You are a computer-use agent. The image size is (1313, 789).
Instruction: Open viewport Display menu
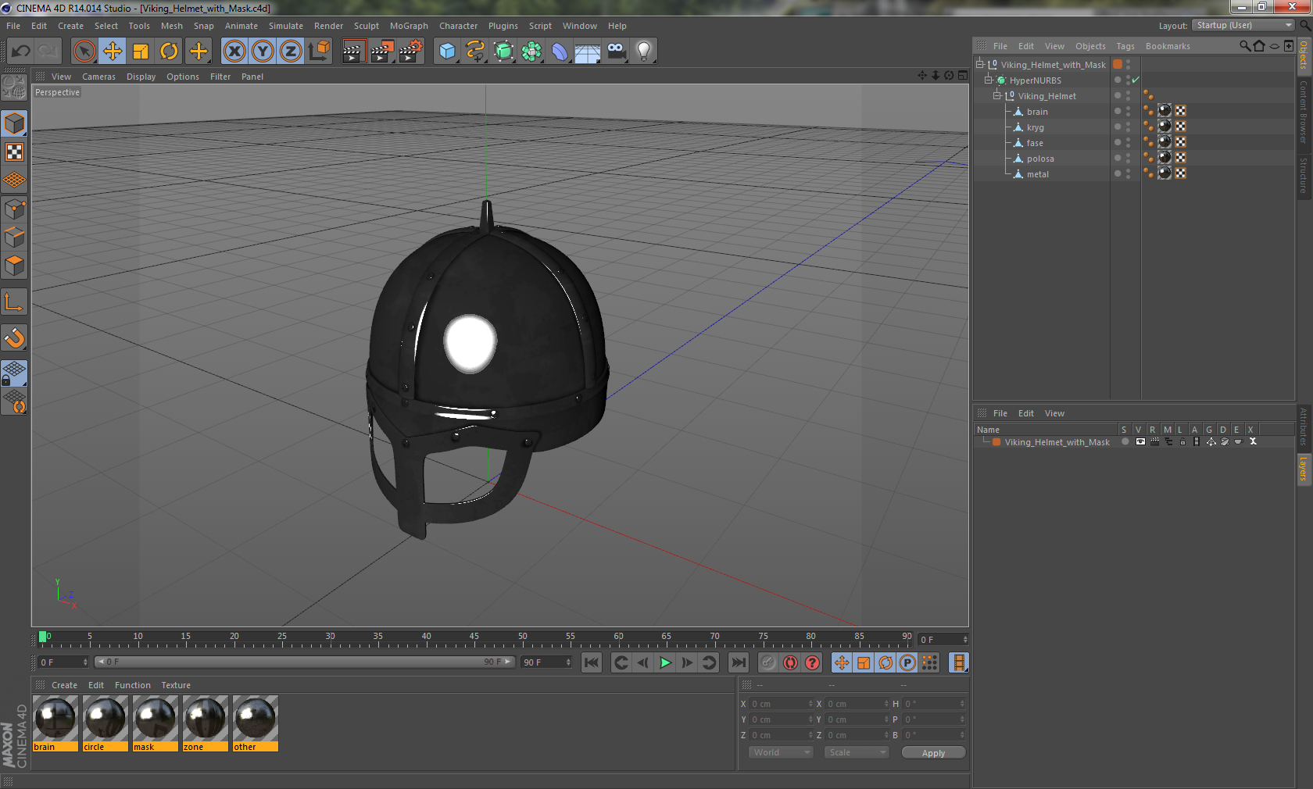pyautogui.click(x=141, y=77)
